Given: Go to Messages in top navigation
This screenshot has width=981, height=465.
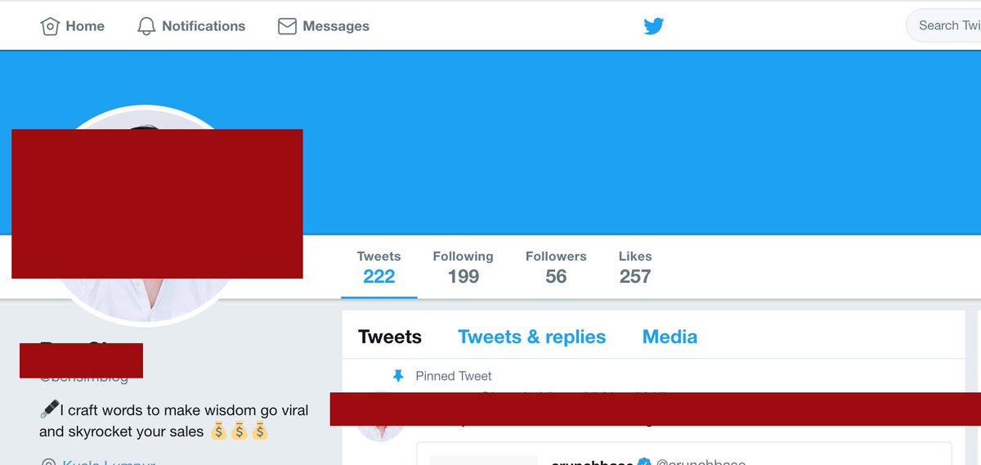Looking at the screenshot, I should (x=324, y=26).
